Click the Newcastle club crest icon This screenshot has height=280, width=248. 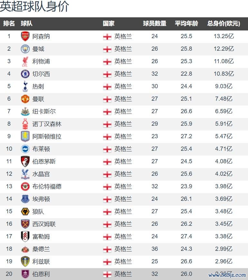coord(25,112)
